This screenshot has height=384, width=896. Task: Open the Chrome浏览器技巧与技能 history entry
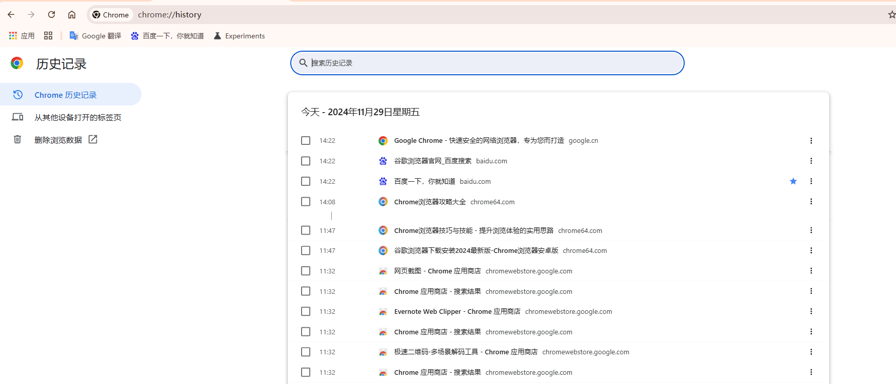pyautogui.click(x=474, y=230)
